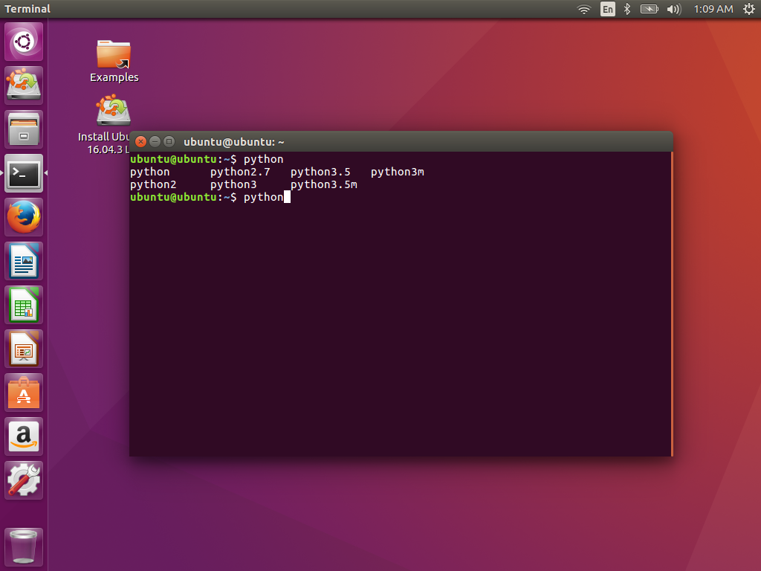Open the Ubuntu Dash
Screen dimensions: 761x571
click(x=23, y=41)
